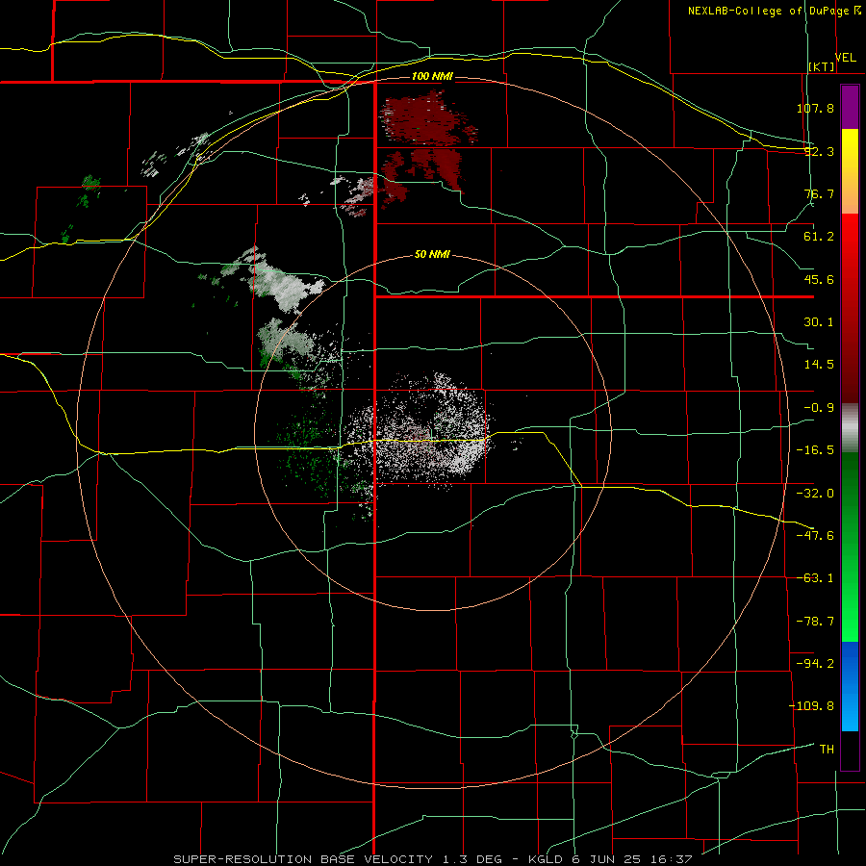This screenshot has width=866, height=866.
Task: Click the TH threshold label
Action: (x=827, y=750)
